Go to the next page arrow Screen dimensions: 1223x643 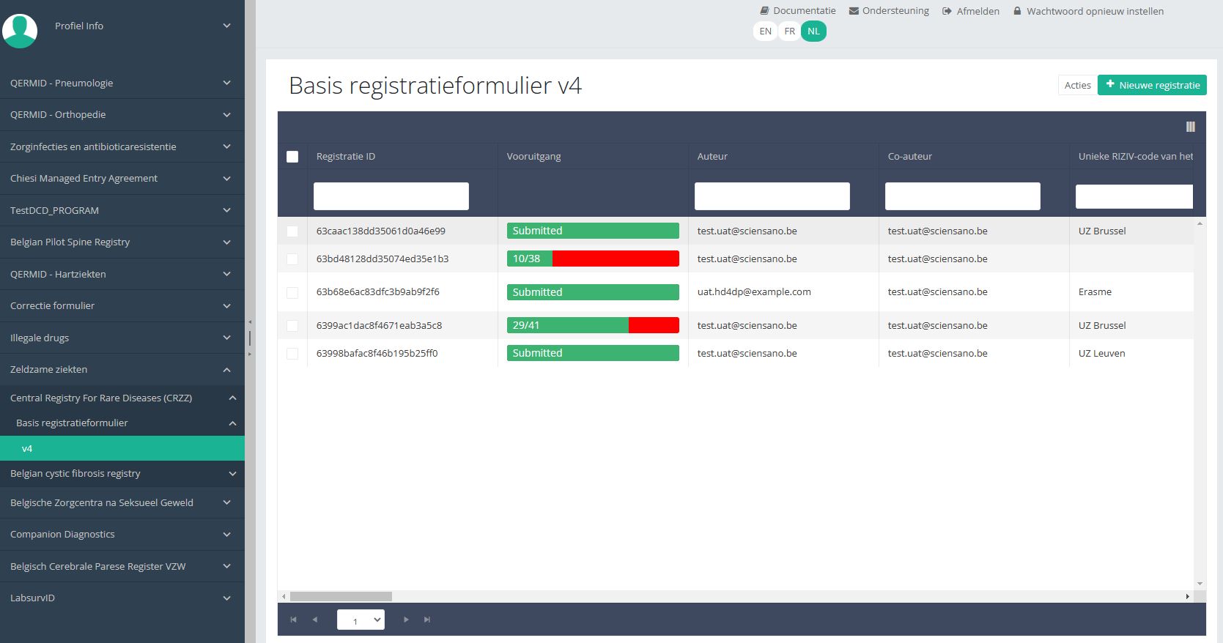click(406, 620)
